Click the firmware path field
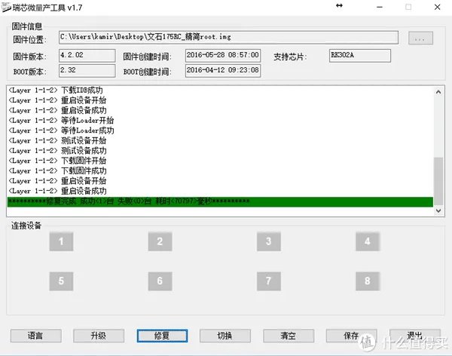 (x=228, y=37)
